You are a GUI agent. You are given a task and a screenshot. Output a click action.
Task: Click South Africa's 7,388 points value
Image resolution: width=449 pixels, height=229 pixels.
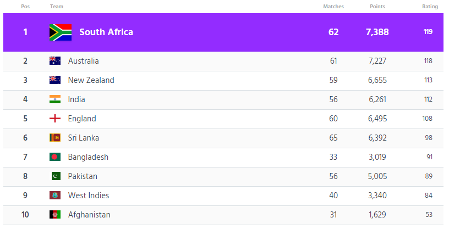coord(377,32)
